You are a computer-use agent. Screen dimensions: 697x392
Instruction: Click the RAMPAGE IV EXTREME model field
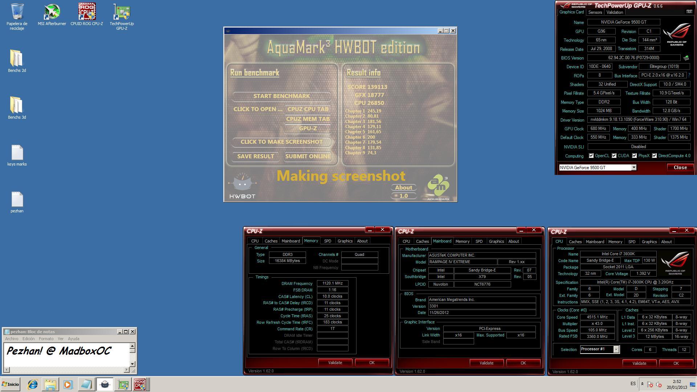[x=462, y=262]
